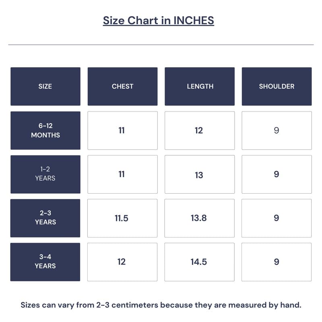Click the LENGTH column header
Viewport: 322px width, 322px height.
click(200, 86)
